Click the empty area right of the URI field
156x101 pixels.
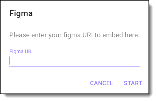pos(144,61)
